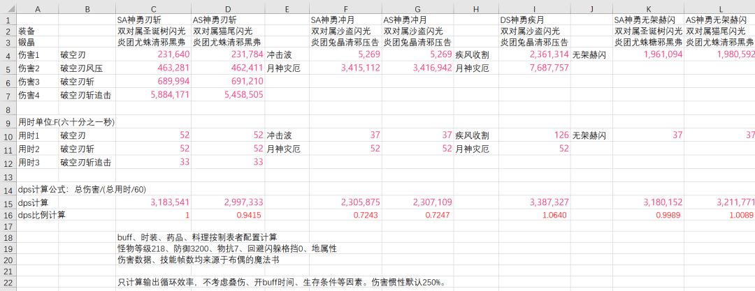Click '炎团兔晶清邪压告' in column I
The image size is (755, 291).
[x=534, y=42]
